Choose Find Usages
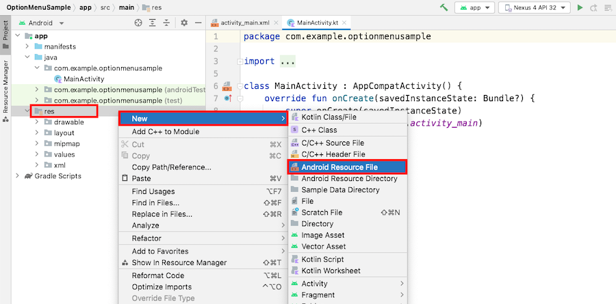This screenshot has height=304, width=616. click(x=203, y=191)
